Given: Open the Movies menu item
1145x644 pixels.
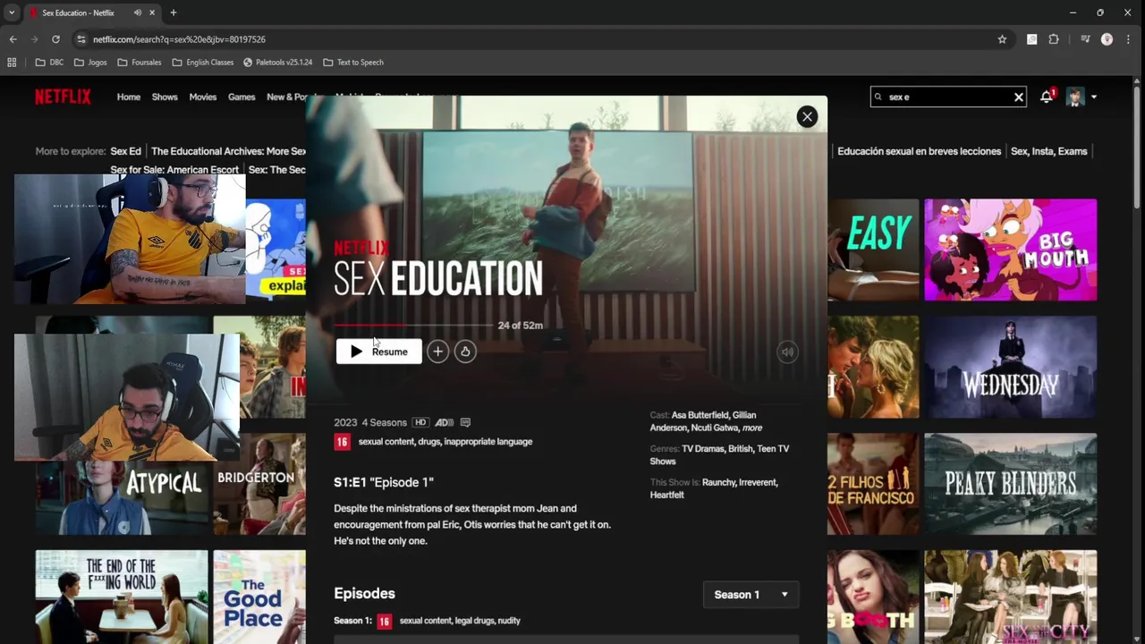Looking at the screenshot, I should [x=203, y=97].
